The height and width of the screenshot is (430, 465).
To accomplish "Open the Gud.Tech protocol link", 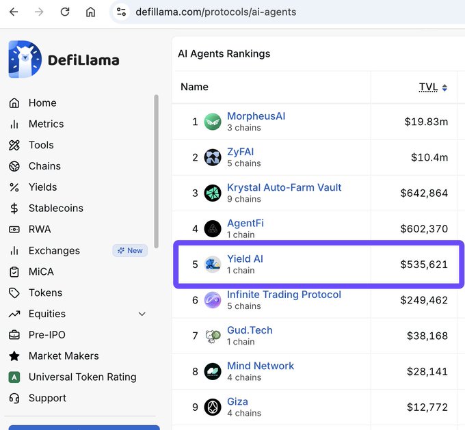I will click(250, 330).
